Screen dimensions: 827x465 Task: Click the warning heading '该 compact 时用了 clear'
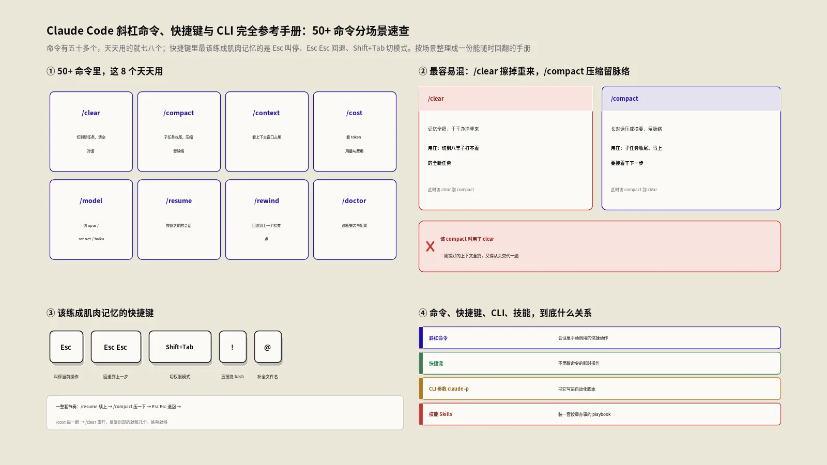(467, 239)
